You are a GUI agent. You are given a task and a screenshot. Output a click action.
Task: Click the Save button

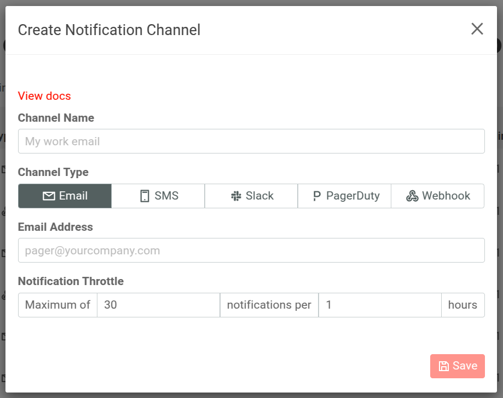(457, 366)
